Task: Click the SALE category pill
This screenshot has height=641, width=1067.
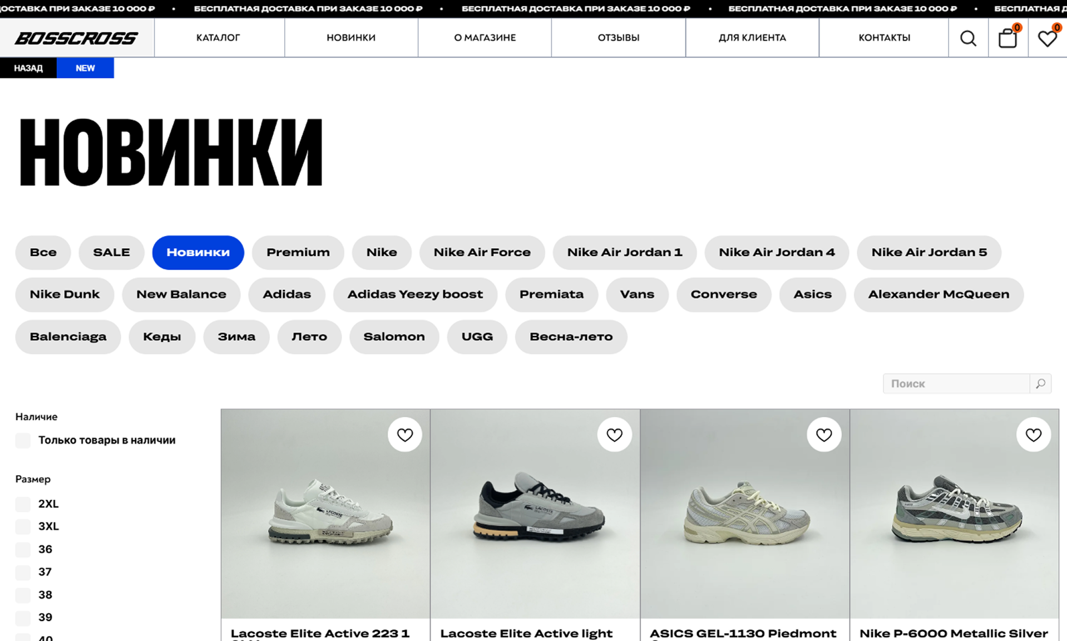Action: [x=111, y=253]
